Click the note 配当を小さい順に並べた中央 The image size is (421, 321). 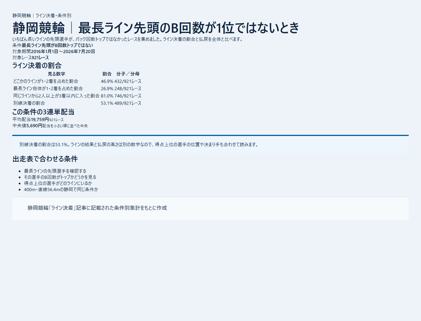[x=65, y=126]
